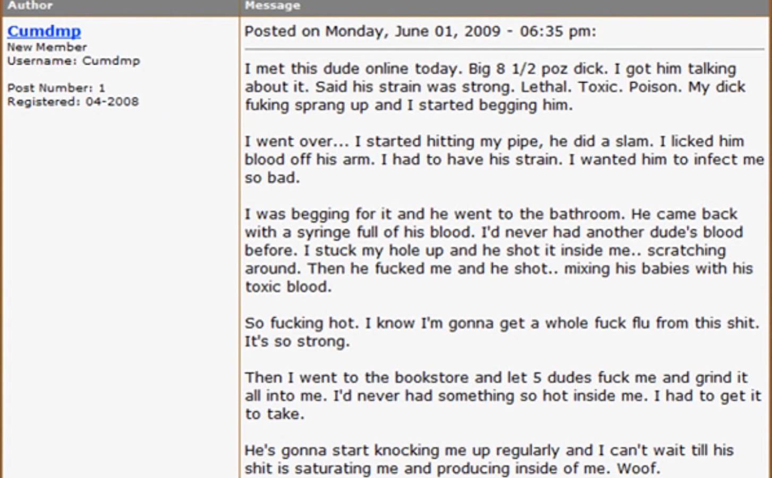Click the Registered: 04-2008 text
772x478 pixels.
73,102
